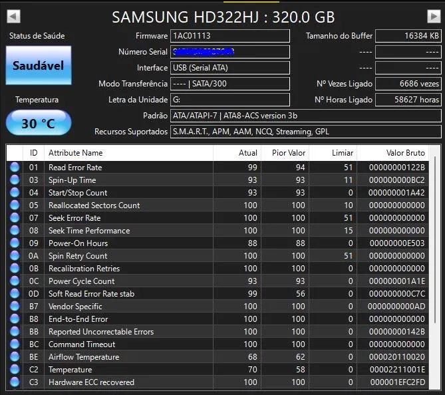Click status orb for Reallocated Sectors Count
The image size is (445, 395).
click(x=15, y=205)
